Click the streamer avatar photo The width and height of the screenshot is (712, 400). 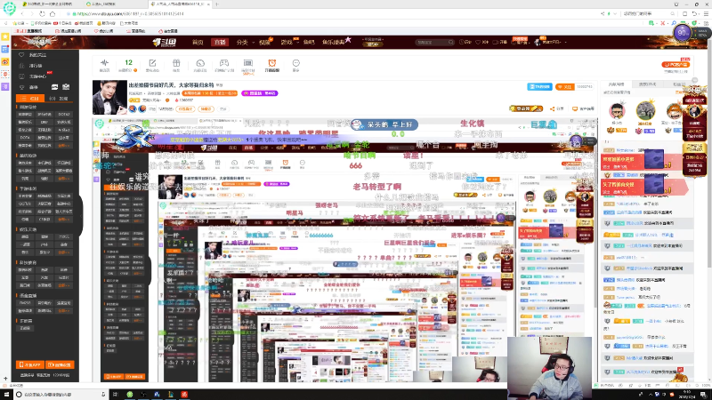pyautogui.click(x=109, y=98)
